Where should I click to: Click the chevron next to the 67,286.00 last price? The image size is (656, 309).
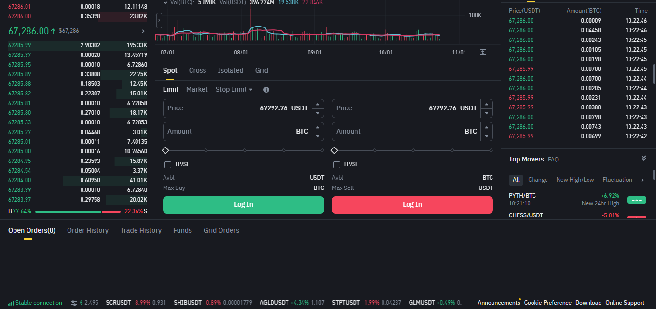tap(143, 31)
